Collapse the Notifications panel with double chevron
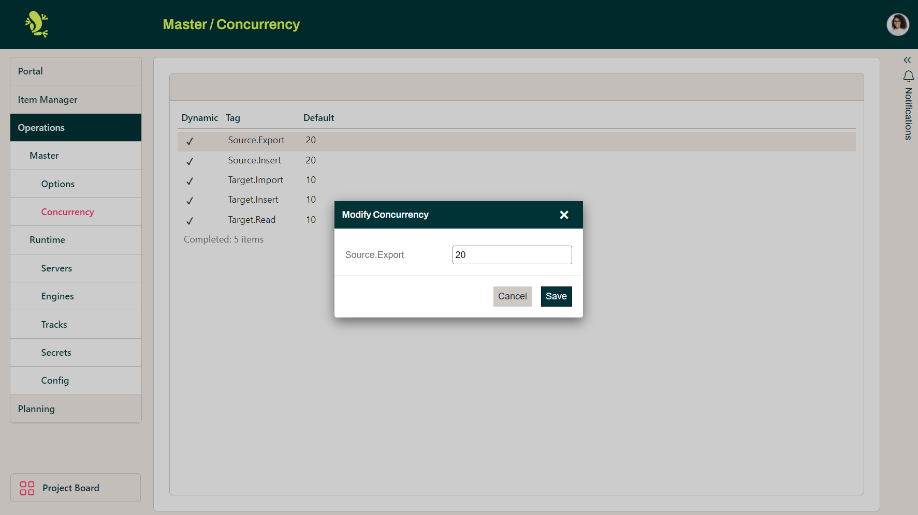The height and width of the screenshot is (515, 918). click(x=907, y=60)
